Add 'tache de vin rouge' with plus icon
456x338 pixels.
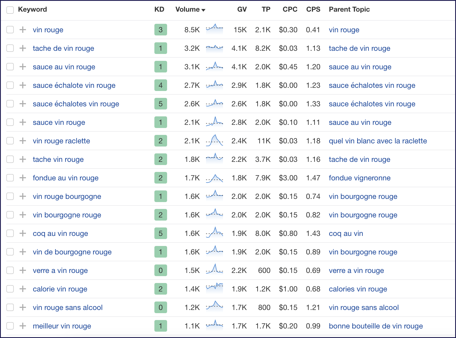23,48
